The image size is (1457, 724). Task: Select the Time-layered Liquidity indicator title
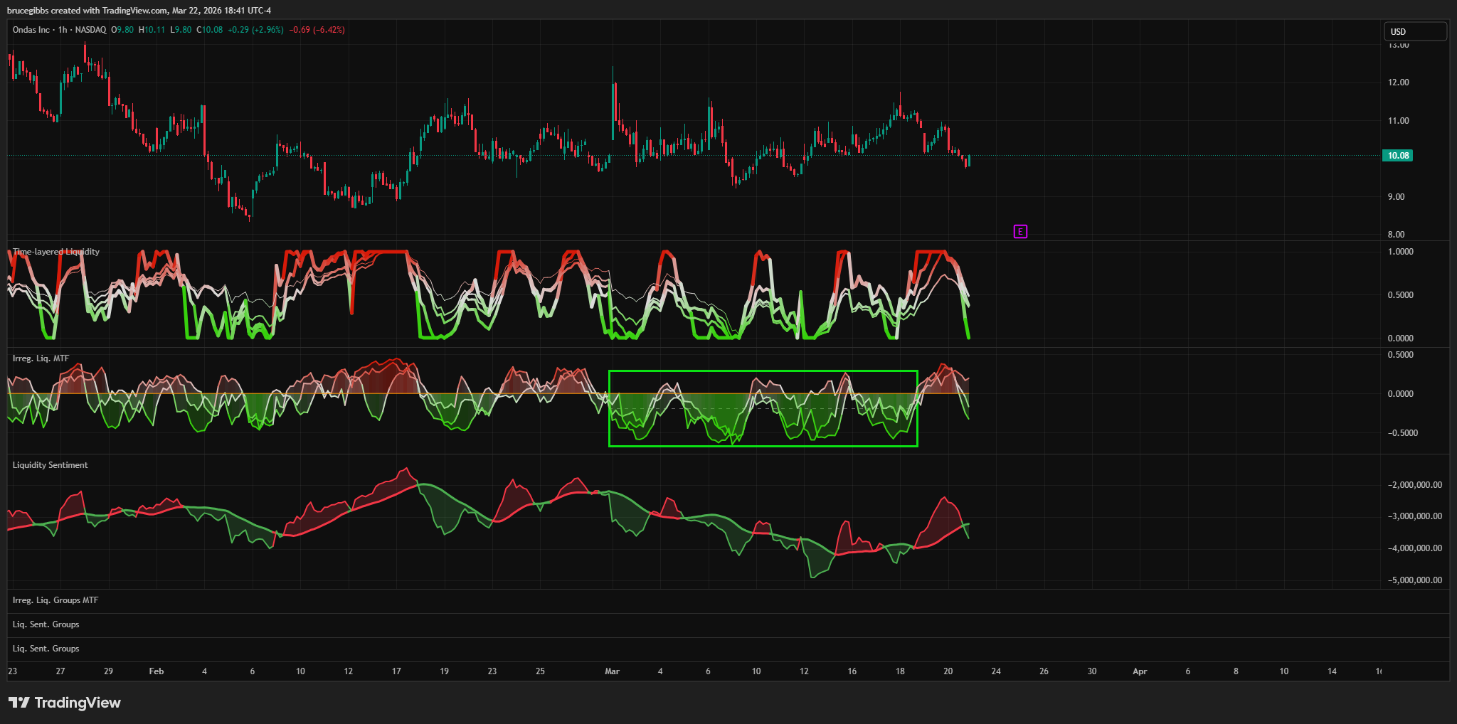[x=56, y=252]
